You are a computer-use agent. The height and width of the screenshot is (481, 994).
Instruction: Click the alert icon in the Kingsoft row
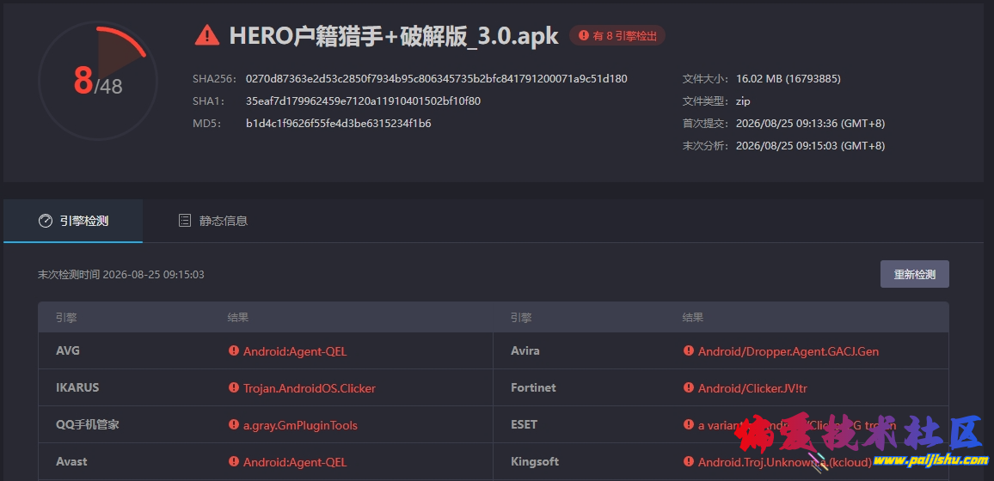689,462
